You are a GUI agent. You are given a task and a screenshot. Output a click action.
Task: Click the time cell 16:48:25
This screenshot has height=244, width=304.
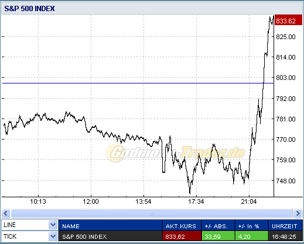pyautogui.click(x=285, y=236)
